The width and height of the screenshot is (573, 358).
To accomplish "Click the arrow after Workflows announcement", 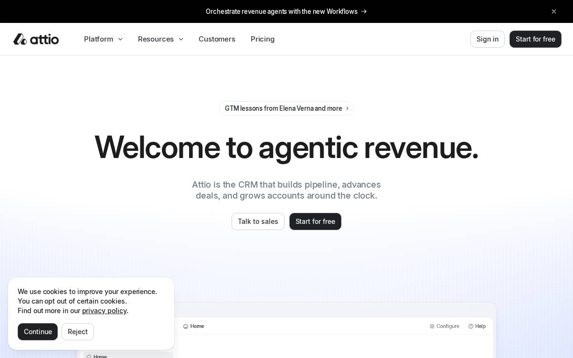I will [364, 11].
